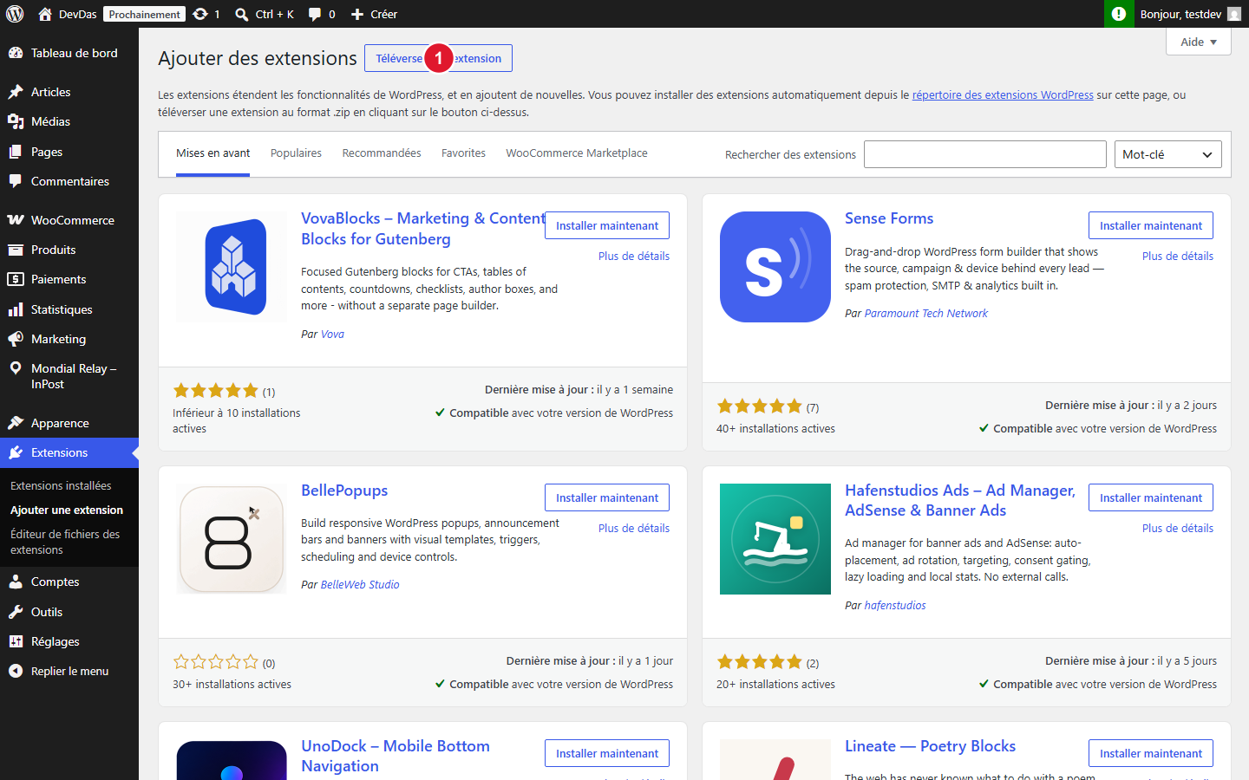
Task: Open author link BelleWeb Studio
Action: pos(360,585)
